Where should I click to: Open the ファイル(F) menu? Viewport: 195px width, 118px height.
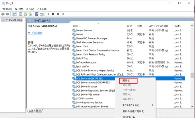(x=7, y=9)
